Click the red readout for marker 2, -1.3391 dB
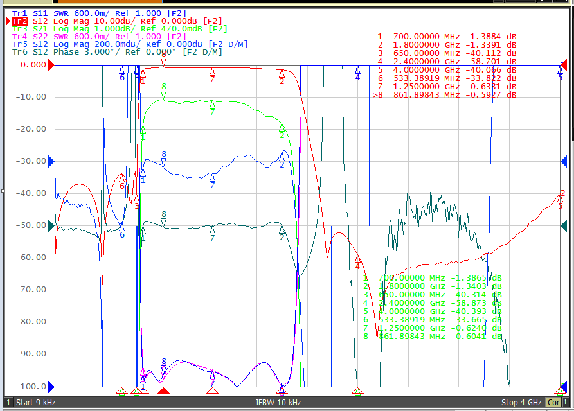Image resolution: width=574 pixels, height=411 pixels. coord(447,45)
